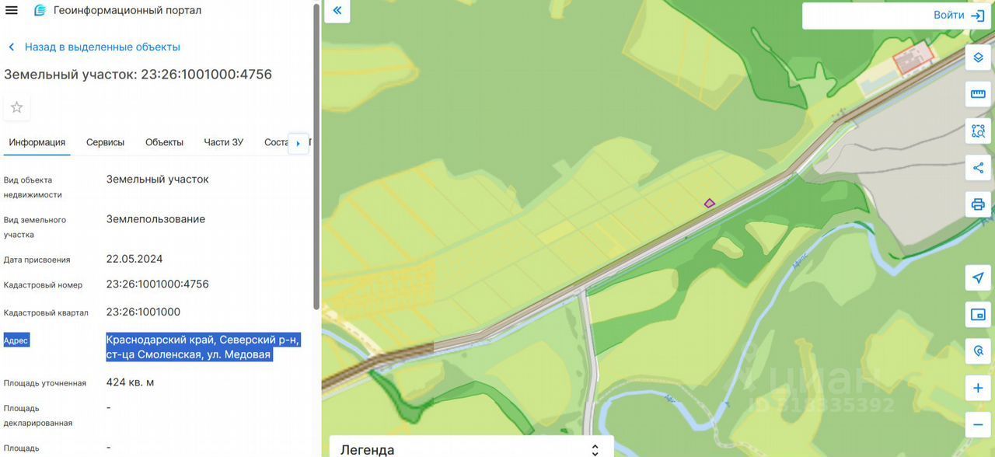Zoom out using the minus button
This screenshot has width=995, height=457.
coord(978,424)
